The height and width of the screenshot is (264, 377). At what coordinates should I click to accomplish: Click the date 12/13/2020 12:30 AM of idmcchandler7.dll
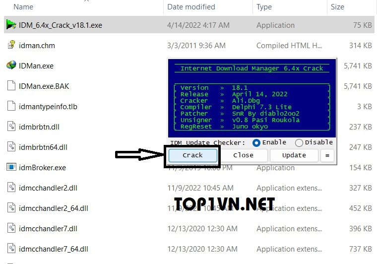tap(202, 229)
